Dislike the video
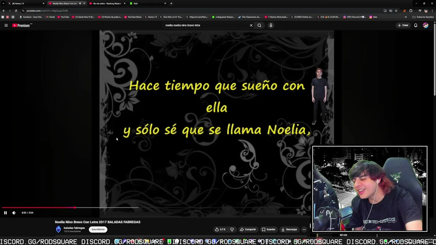 coord(232,229)
